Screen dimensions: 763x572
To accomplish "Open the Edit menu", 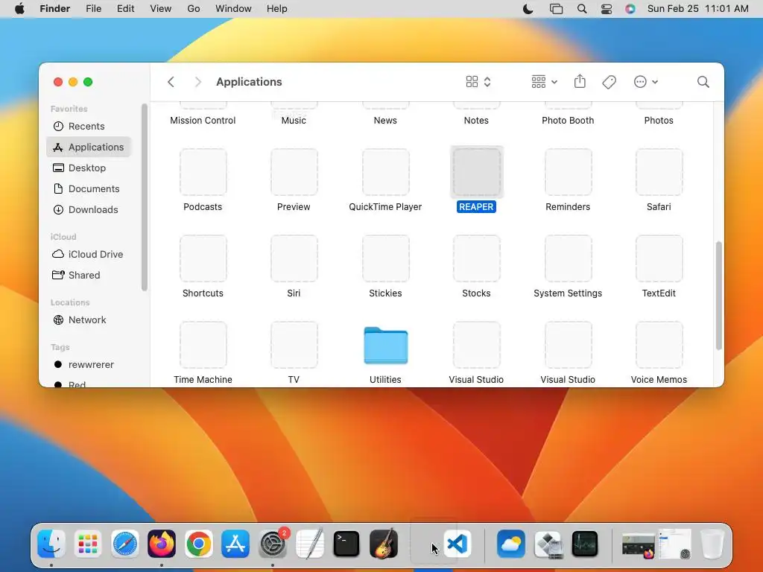I will [125, 9].
